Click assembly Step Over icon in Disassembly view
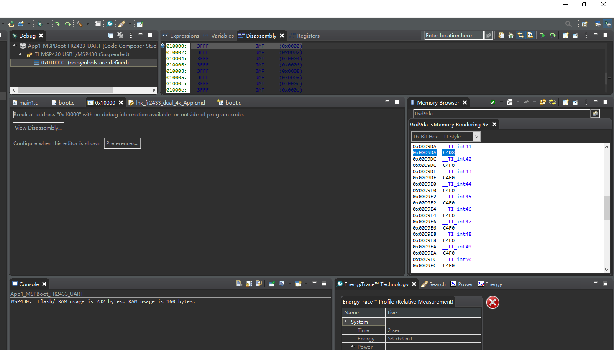 click(553, 36)
